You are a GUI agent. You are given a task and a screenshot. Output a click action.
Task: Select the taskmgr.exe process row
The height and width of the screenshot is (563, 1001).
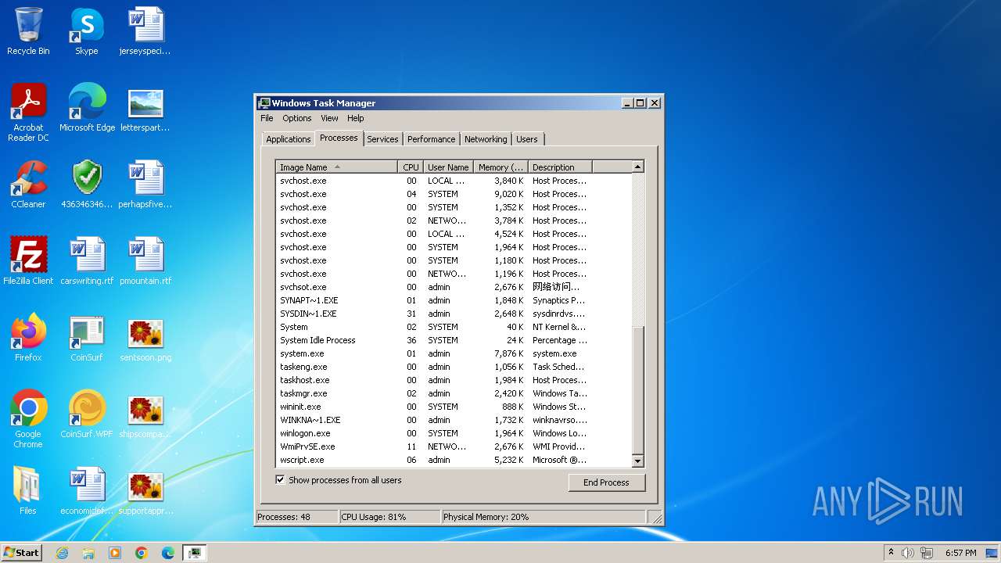[454, 393]
